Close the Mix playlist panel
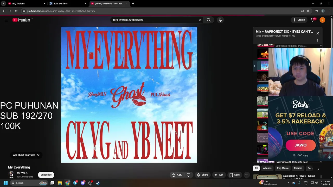The width and height of the screenshot is (333, 187). point(318,33)
